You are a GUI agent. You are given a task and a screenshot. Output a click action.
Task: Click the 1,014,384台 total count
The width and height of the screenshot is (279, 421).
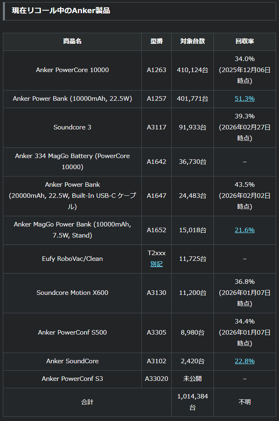tap(193, 402)
